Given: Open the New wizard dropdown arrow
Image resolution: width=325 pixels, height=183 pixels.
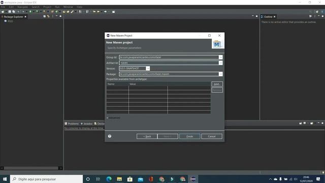Looking at the screenshot, I should (6, 12).
